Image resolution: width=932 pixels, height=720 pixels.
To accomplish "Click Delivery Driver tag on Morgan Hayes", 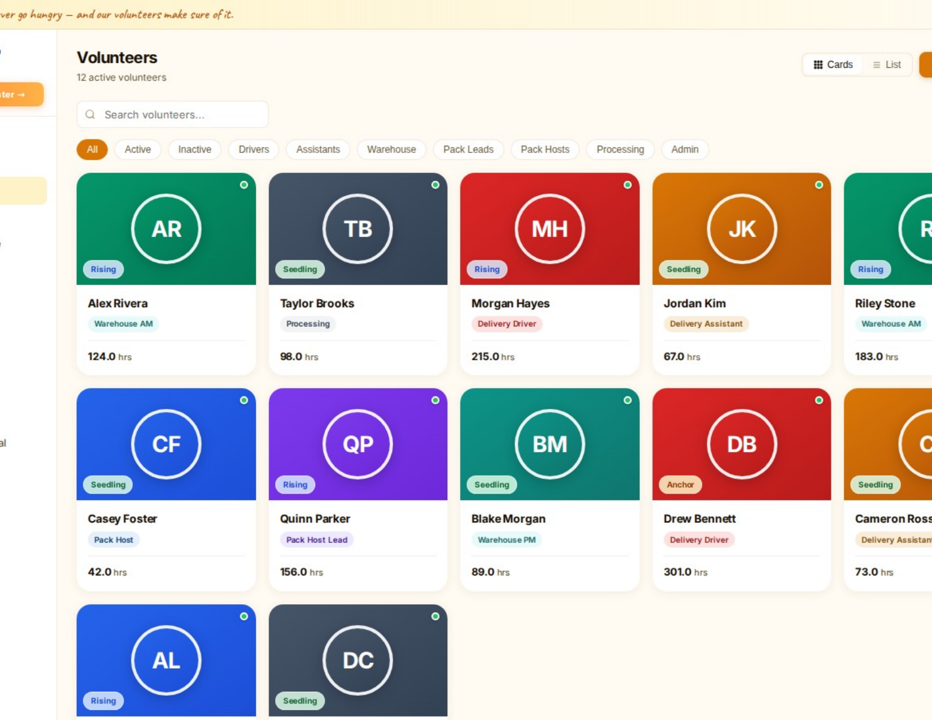I will click(507, 324).
